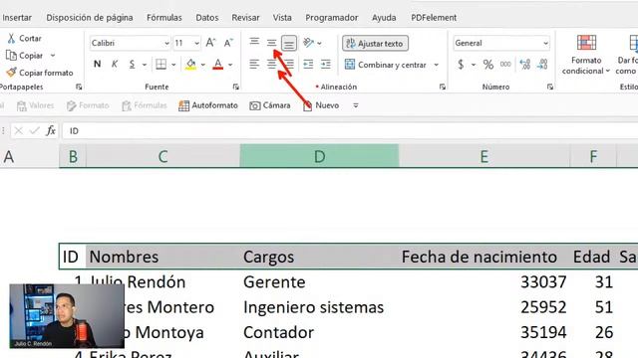
Task: Apply the accounting number format ($)
Action: 461,64
